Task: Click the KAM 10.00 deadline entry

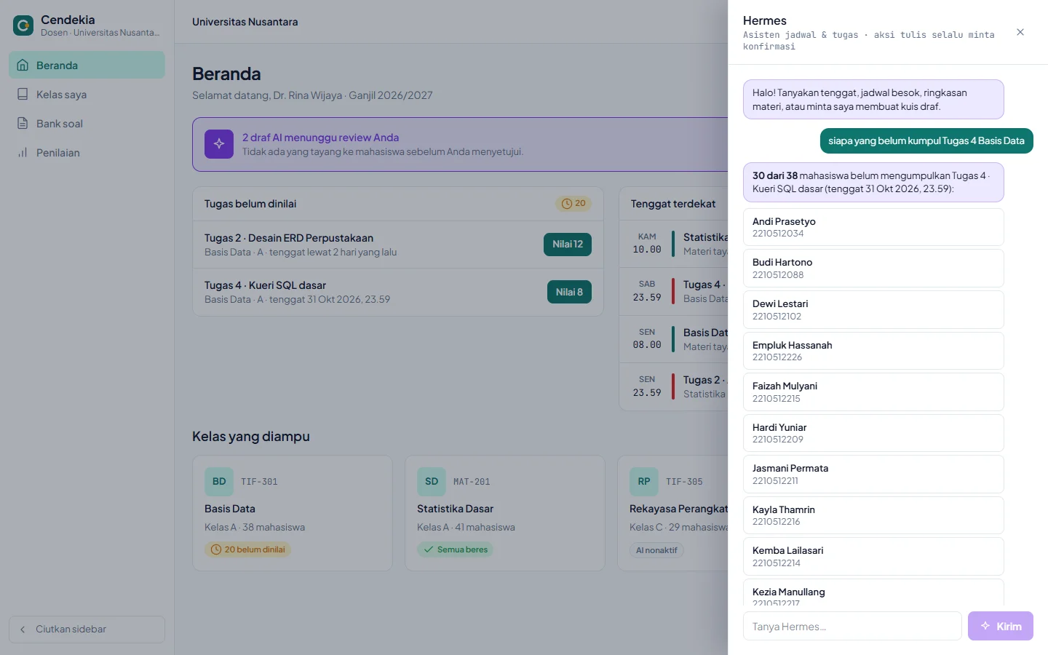Action: 674,244
